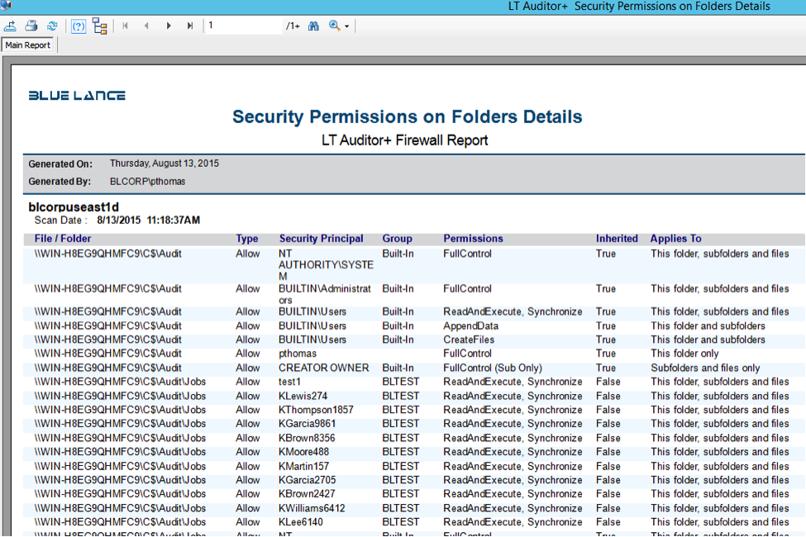The width and height of the screenshot is (806, 537).
Task: Select the KGarcia2705 principal cell
Action: (308, 481)
